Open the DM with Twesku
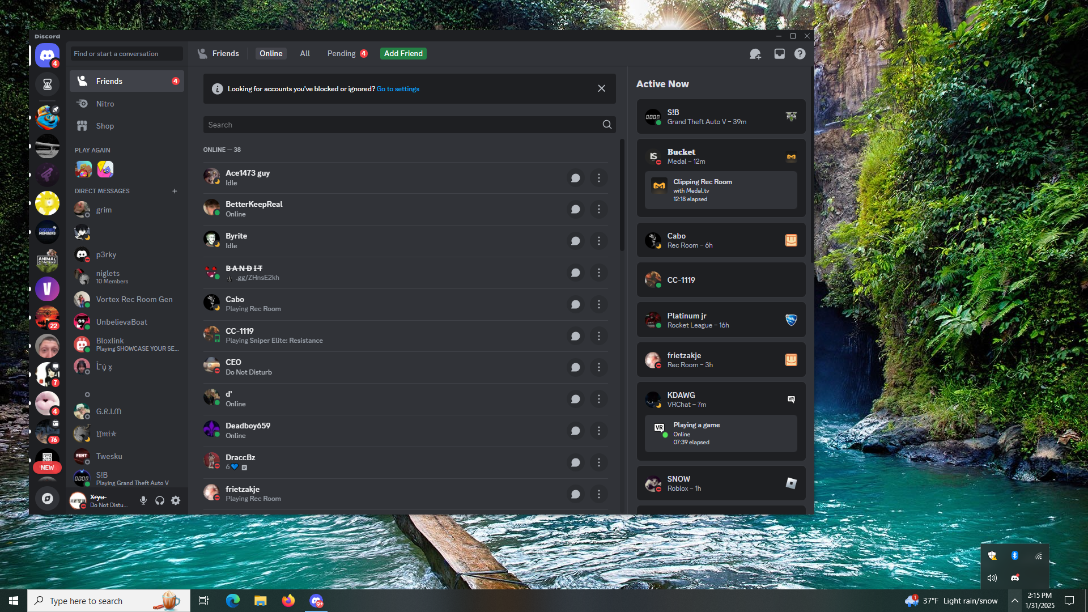The width and height of the screenshot is (1088, 612). 126,456
